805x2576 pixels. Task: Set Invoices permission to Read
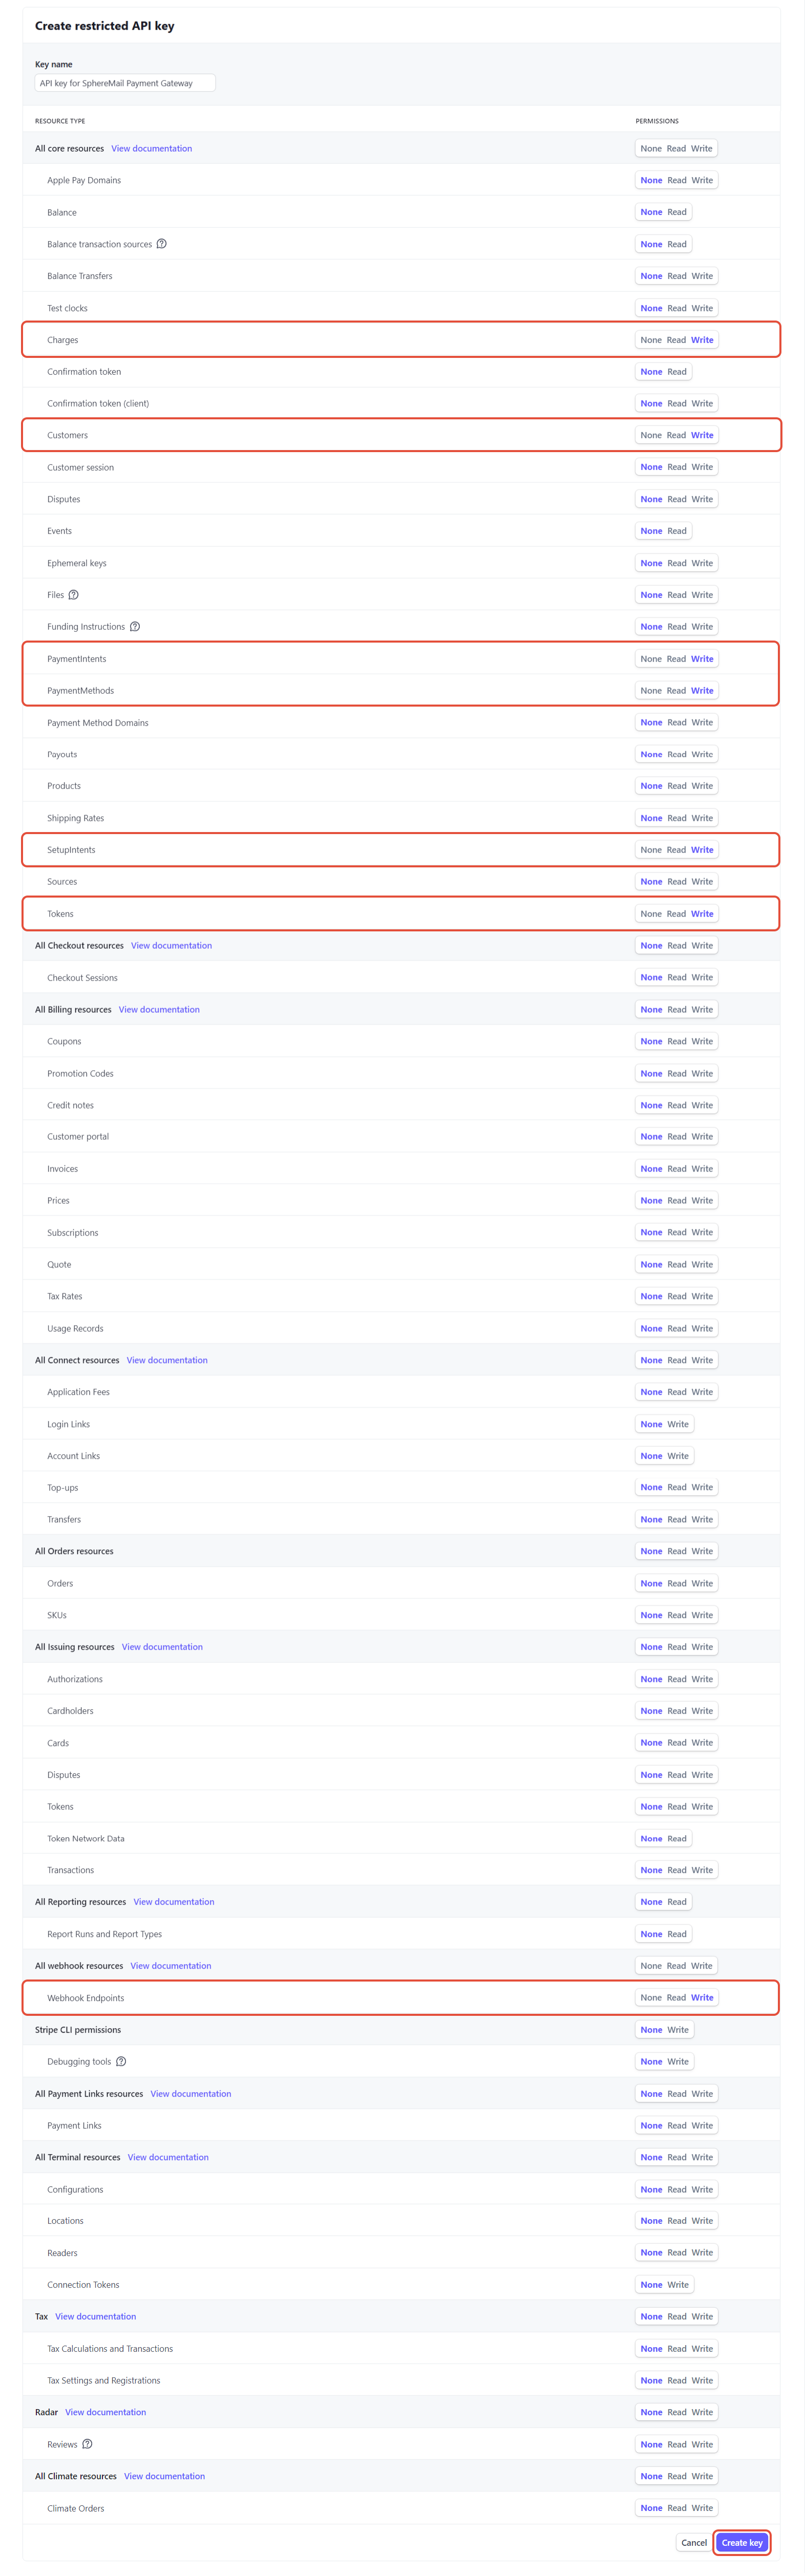click(x=677, y=1168)
